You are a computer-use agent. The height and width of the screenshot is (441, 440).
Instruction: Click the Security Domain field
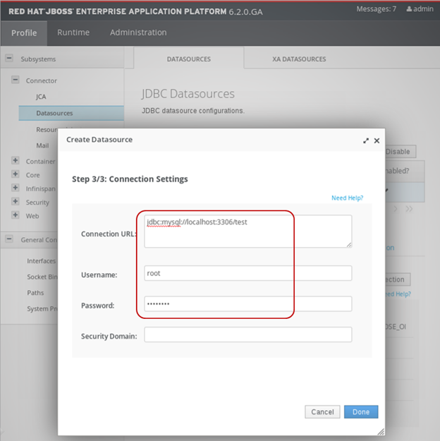click(x=248, y=335)
